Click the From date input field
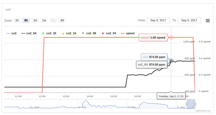Image resolution: width=216 pixels, height=115 pixels. pos(158,21)
